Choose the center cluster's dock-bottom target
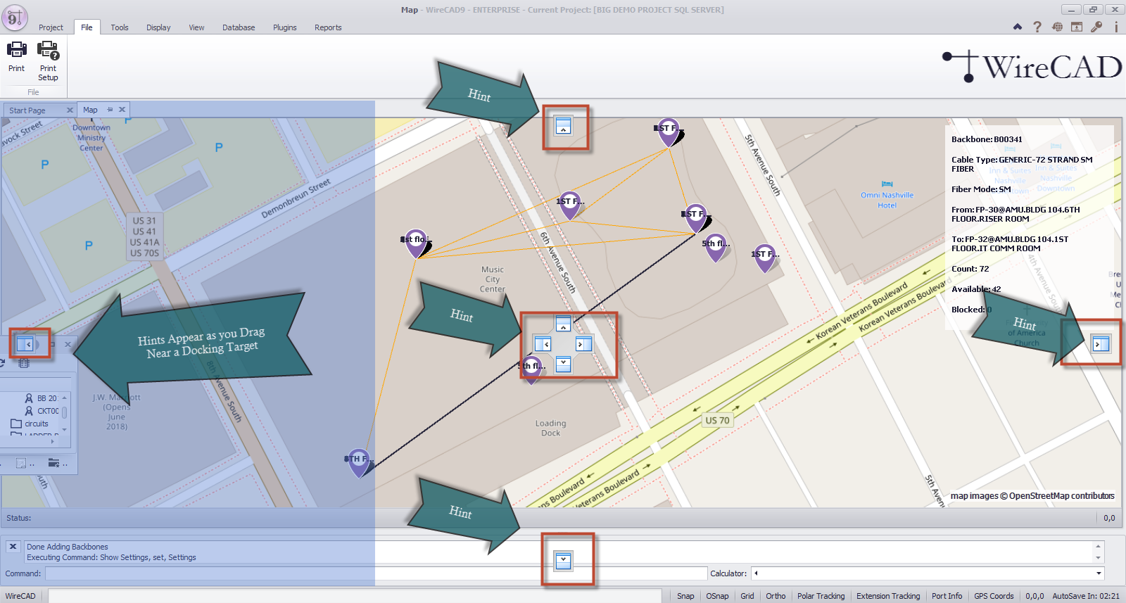 (x=563, y=364)
